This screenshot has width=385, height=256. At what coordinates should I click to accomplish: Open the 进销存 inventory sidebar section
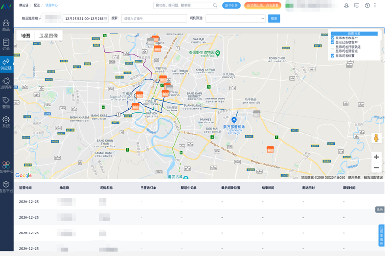click(6, 83)
